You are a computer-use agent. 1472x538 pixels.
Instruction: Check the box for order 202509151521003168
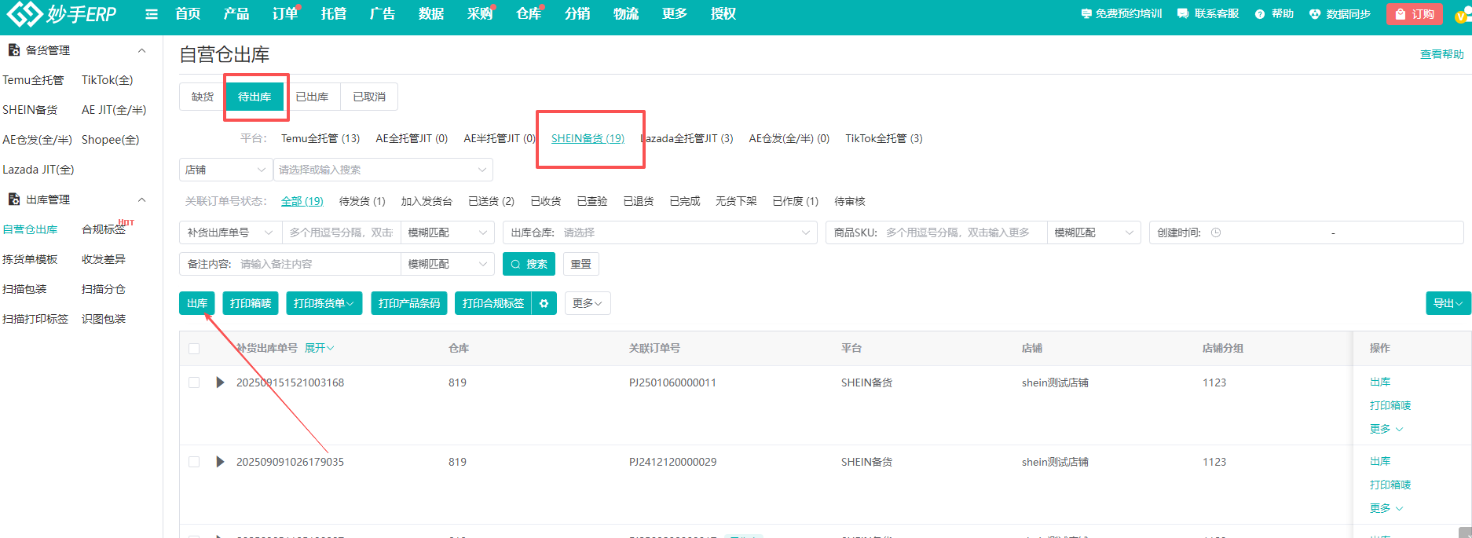click(194, 382)
